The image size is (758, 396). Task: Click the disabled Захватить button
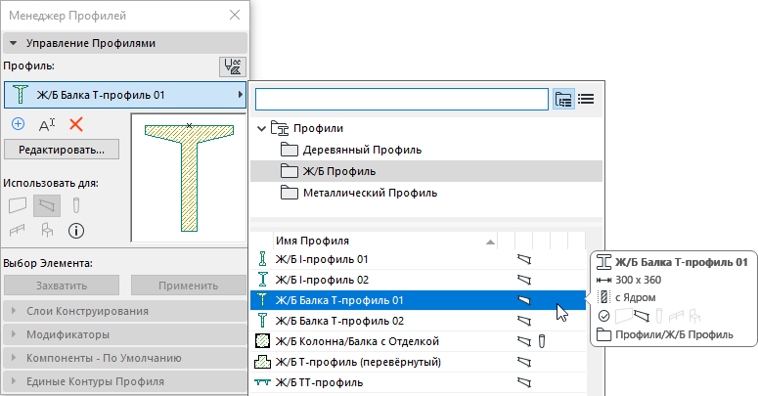point(62,286)
